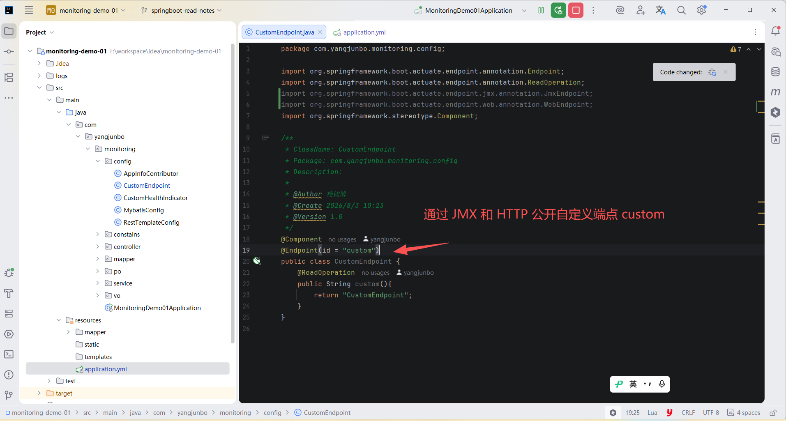The width and height of the screenshot is (786, 421).
Task: Collapse the resources folder
Action: (x=59, y=320)
